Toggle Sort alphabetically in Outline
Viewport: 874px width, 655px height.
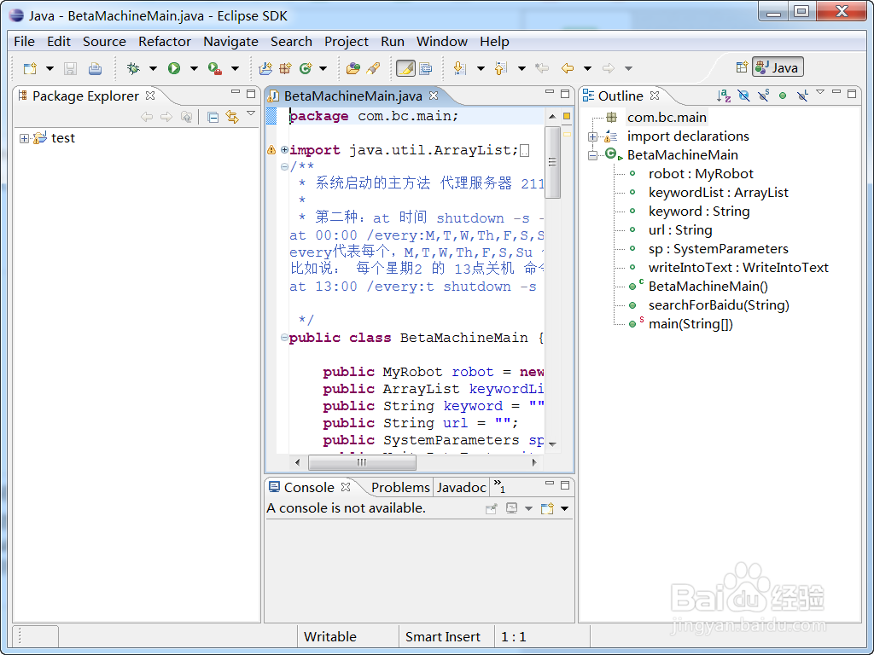724,96
